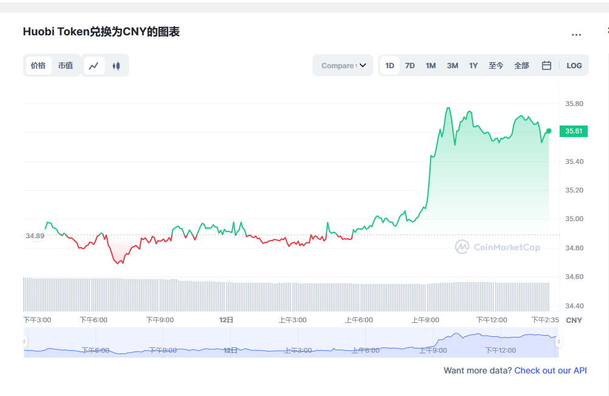The image size is (609, 396).
Task: Click the 34.60 y-axis label
Action: click(574, 277)
